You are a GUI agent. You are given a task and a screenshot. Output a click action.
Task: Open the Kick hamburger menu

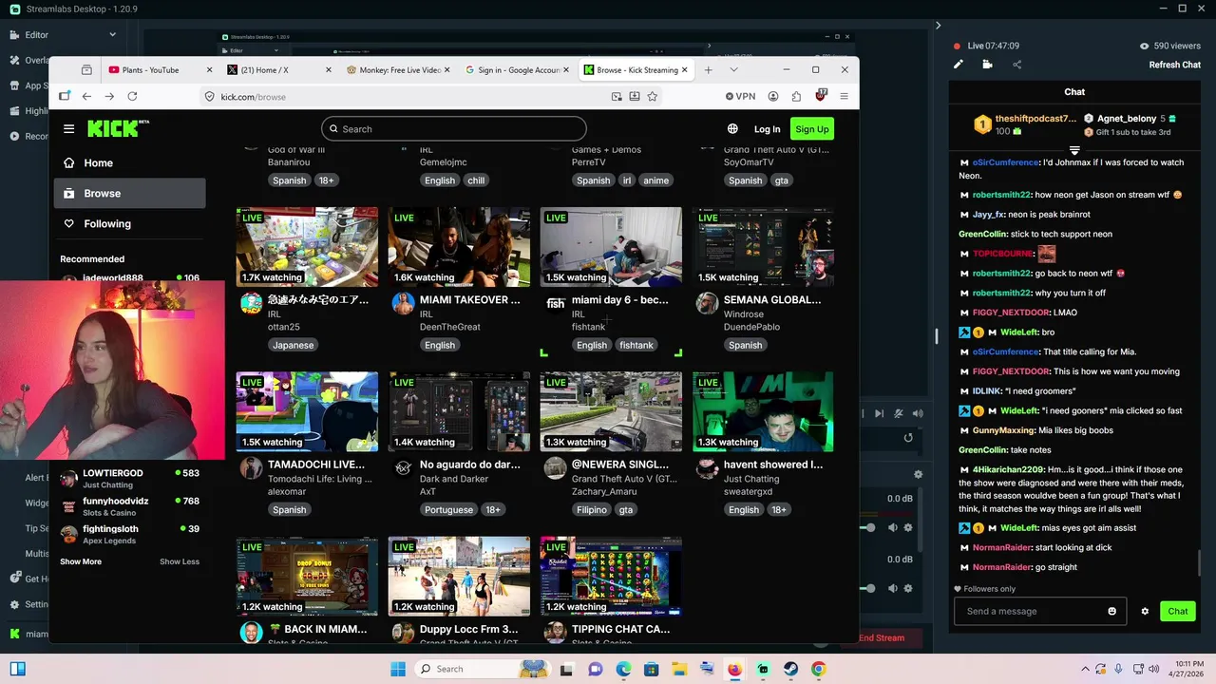coord(68,129)
